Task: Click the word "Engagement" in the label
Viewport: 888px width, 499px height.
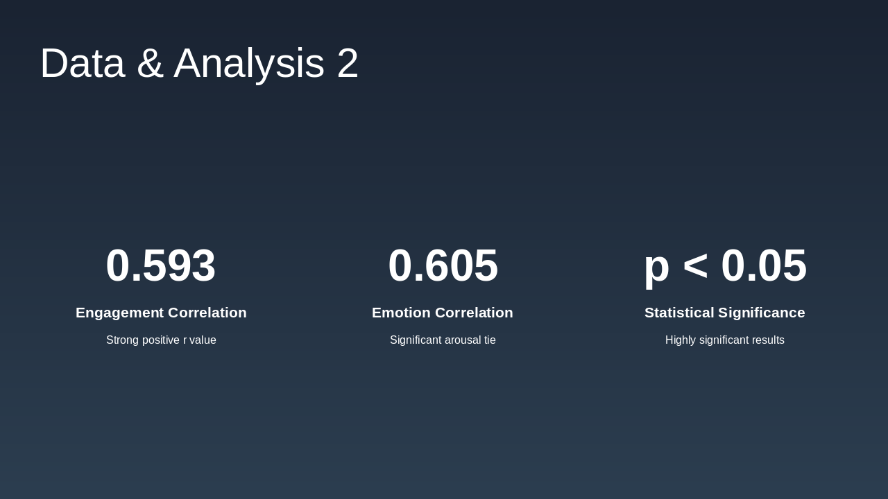Action: (119, 313)
